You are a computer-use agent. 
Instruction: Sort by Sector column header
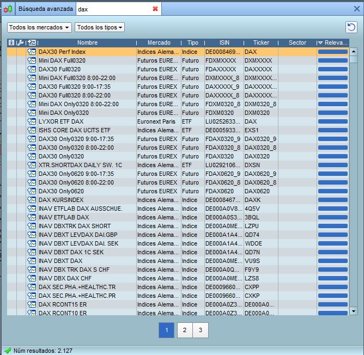298,42
